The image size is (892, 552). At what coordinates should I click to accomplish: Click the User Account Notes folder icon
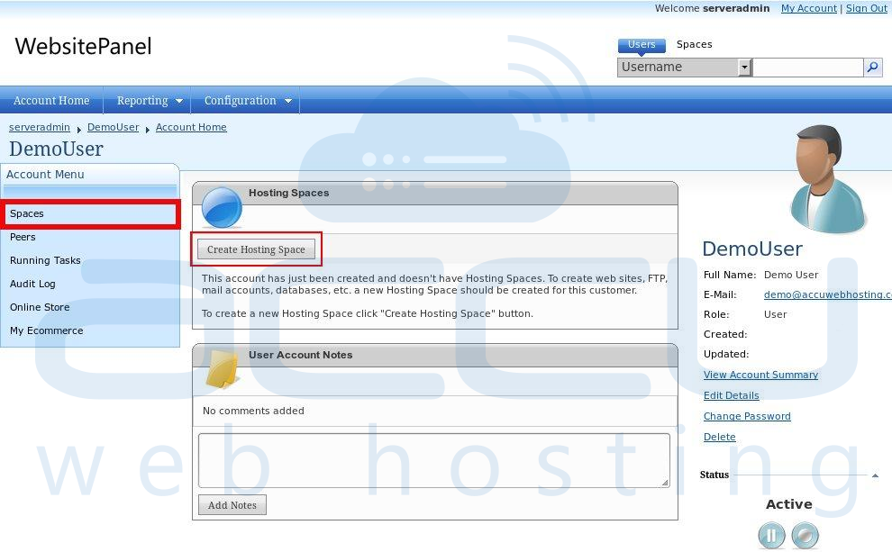pyautogui.click(x=222, y=369)
